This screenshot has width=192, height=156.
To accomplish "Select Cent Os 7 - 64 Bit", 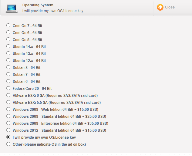I will (8, 26).
